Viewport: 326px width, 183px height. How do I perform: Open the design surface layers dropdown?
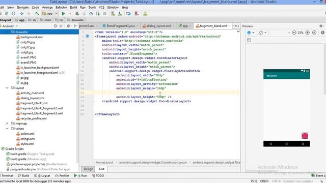pyautogui.click(x=251, y=33)
